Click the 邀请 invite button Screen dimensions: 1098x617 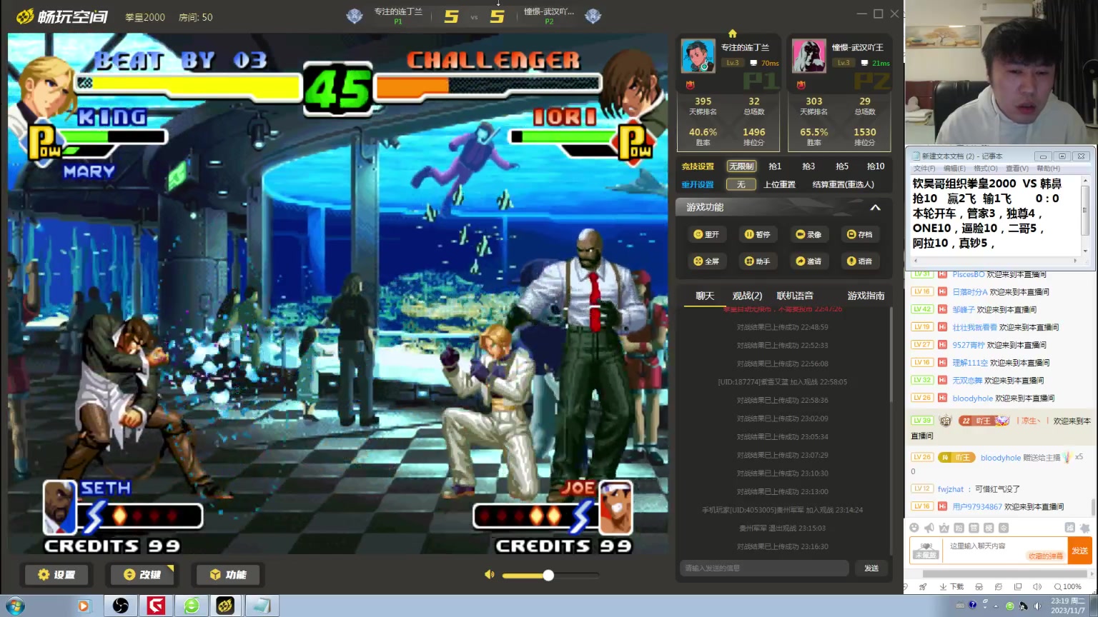(808, 261)
